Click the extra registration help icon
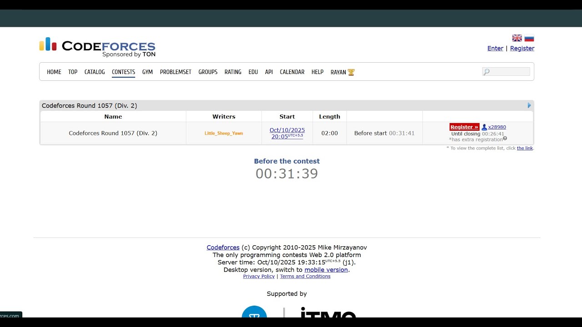This screenshot has height=327, width=582. (505, 139)
